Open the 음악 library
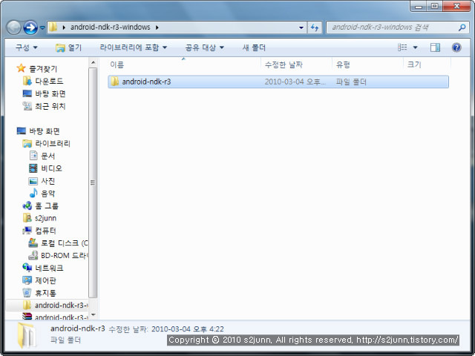475x356 pixels. coord(47,194)
